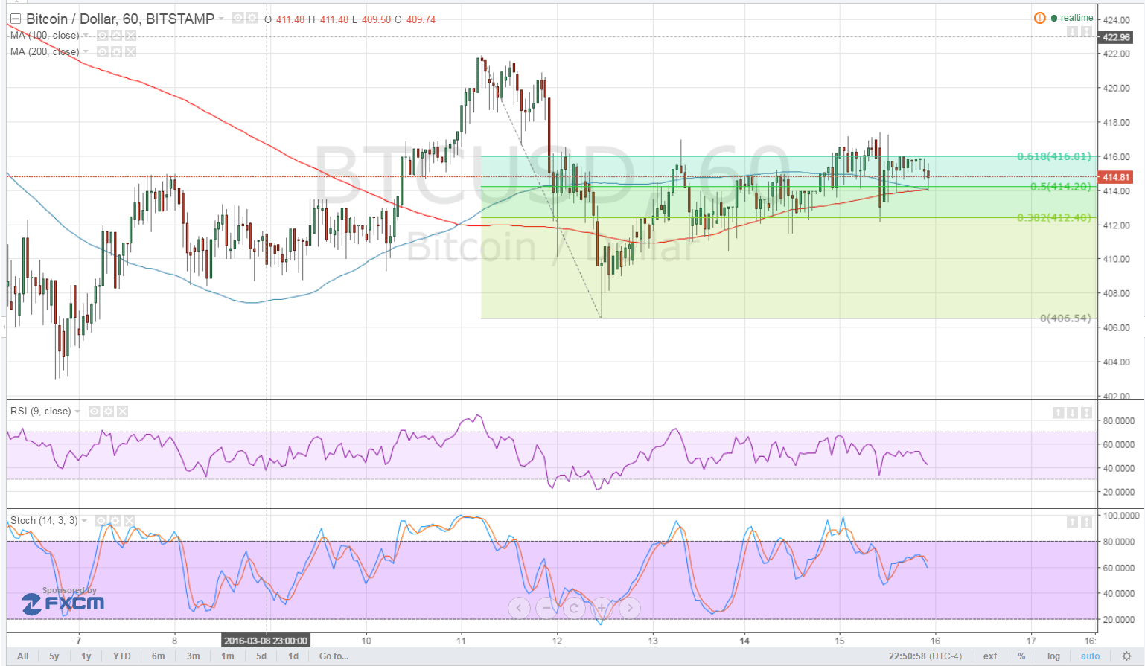
Task: Open Stoch (14, 3, 3) settings gear
Action: (x=116, y=520)
